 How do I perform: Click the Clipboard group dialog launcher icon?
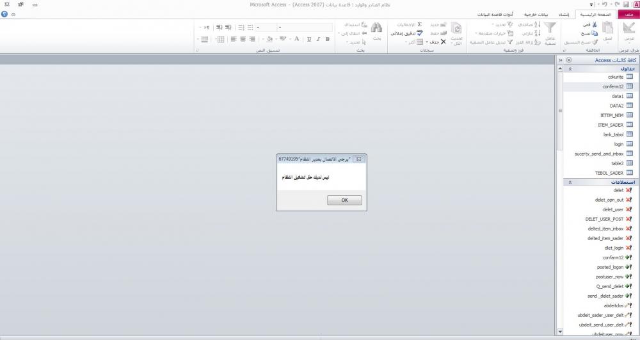[x=564, y=50]
